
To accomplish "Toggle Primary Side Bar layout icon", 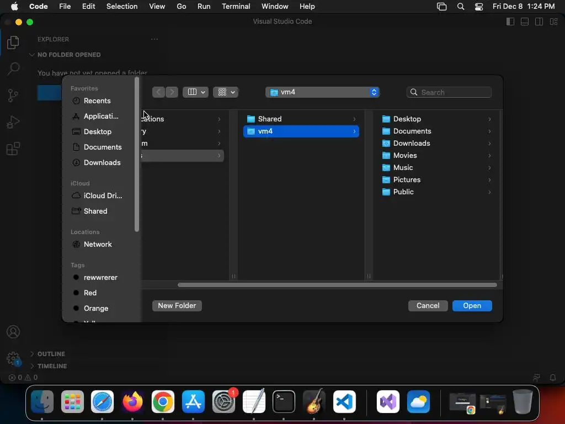I will click(x=510, y=22).
